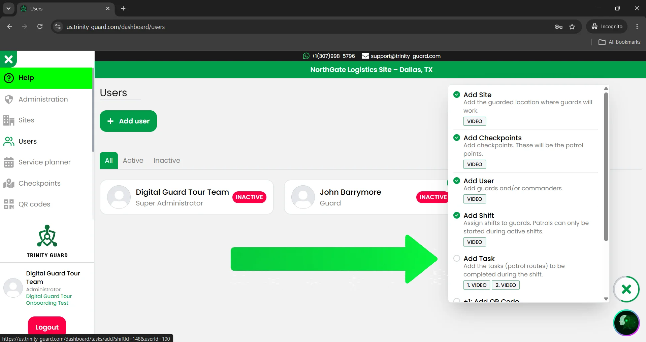
Task: Click the support email address
Action: 406,56
